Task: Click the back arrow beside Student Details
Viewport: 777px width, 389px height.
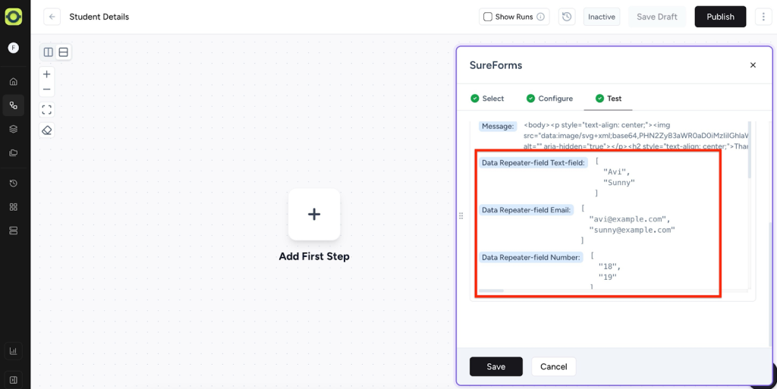Action: [52, 17]
